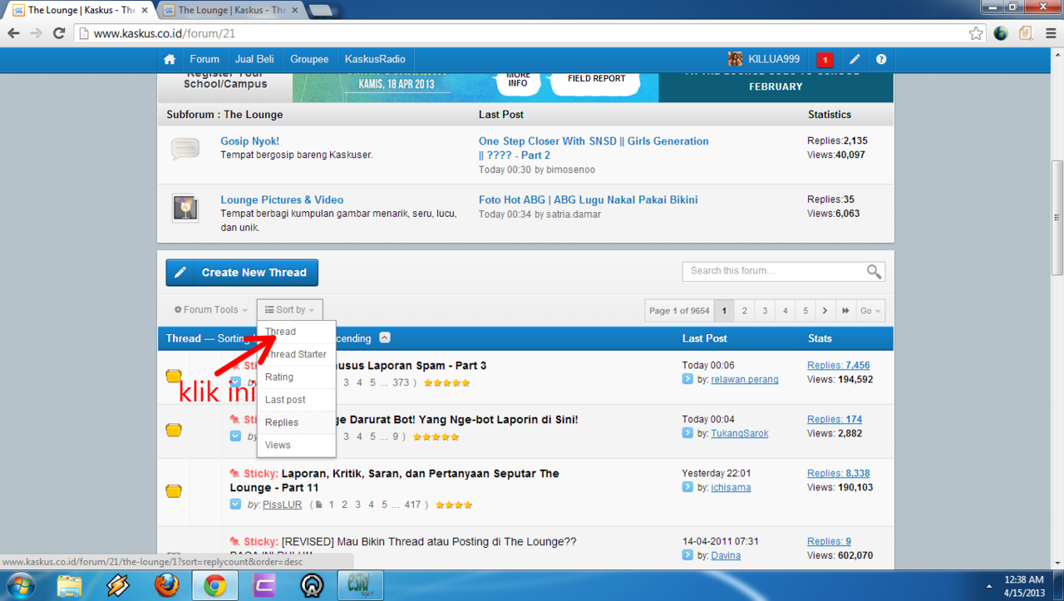
Task: Click the Kaskus home icon in navbar
Action: [170, 60]
